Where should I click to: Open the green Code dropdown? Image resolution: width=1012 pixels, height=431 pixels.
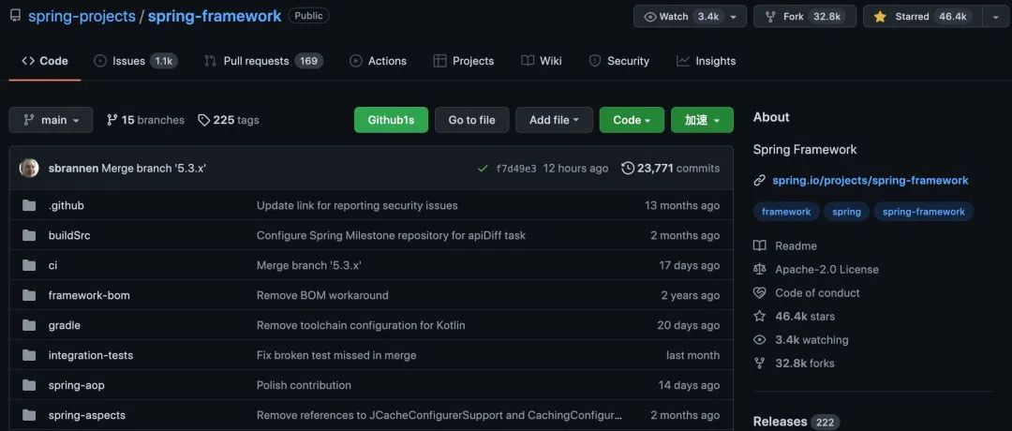[x=632, y=120]
